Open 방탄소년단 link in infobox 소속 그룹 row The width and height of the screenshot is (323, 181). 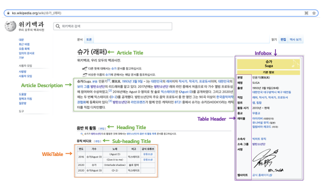click(x=259, y=144)
